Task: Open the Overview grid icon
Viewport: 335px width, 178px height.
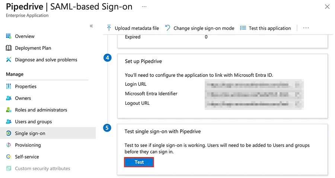Action: point(9,36)
